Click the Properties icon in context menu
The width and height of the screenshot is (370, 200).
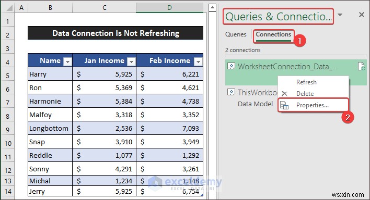click(x=284, y=105)
